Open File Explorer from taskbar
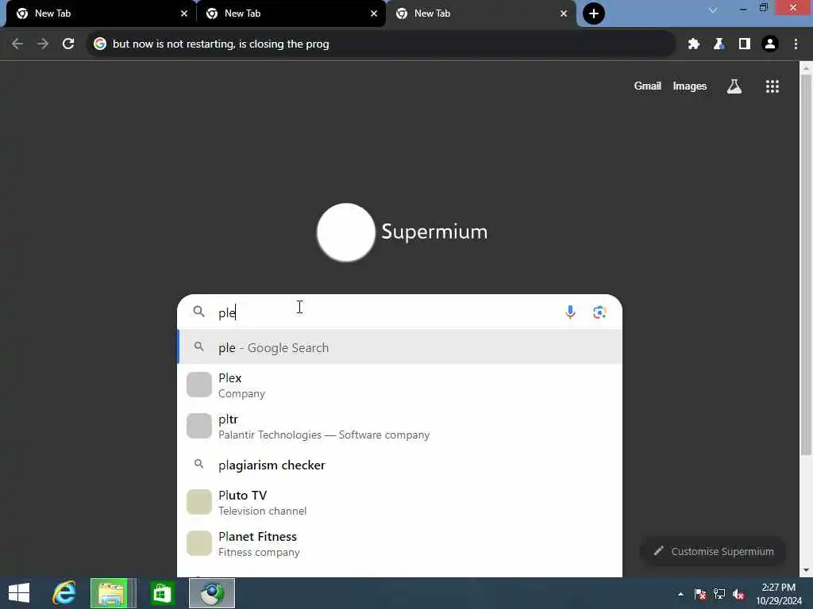 112,593
